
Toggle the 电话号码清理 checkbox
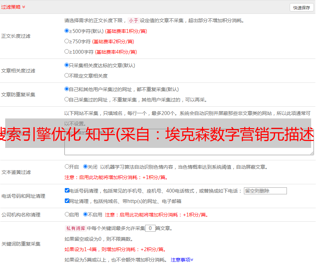67,190
